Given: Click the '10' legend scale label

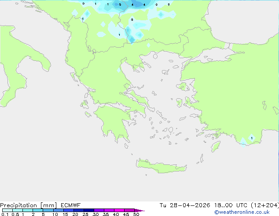Looking at the screenshot, I should click(55, 214).
